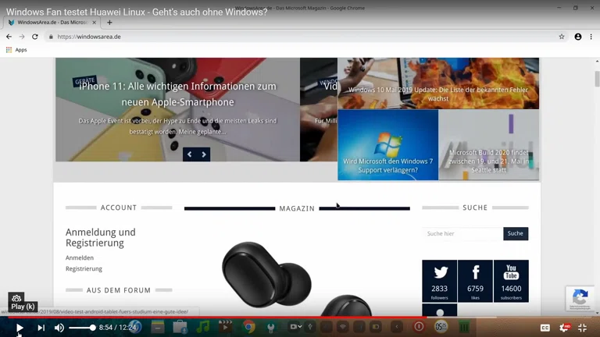Close the WindowsArea.de tab
Screen dimensions: 600x337
tap(94, 23)
